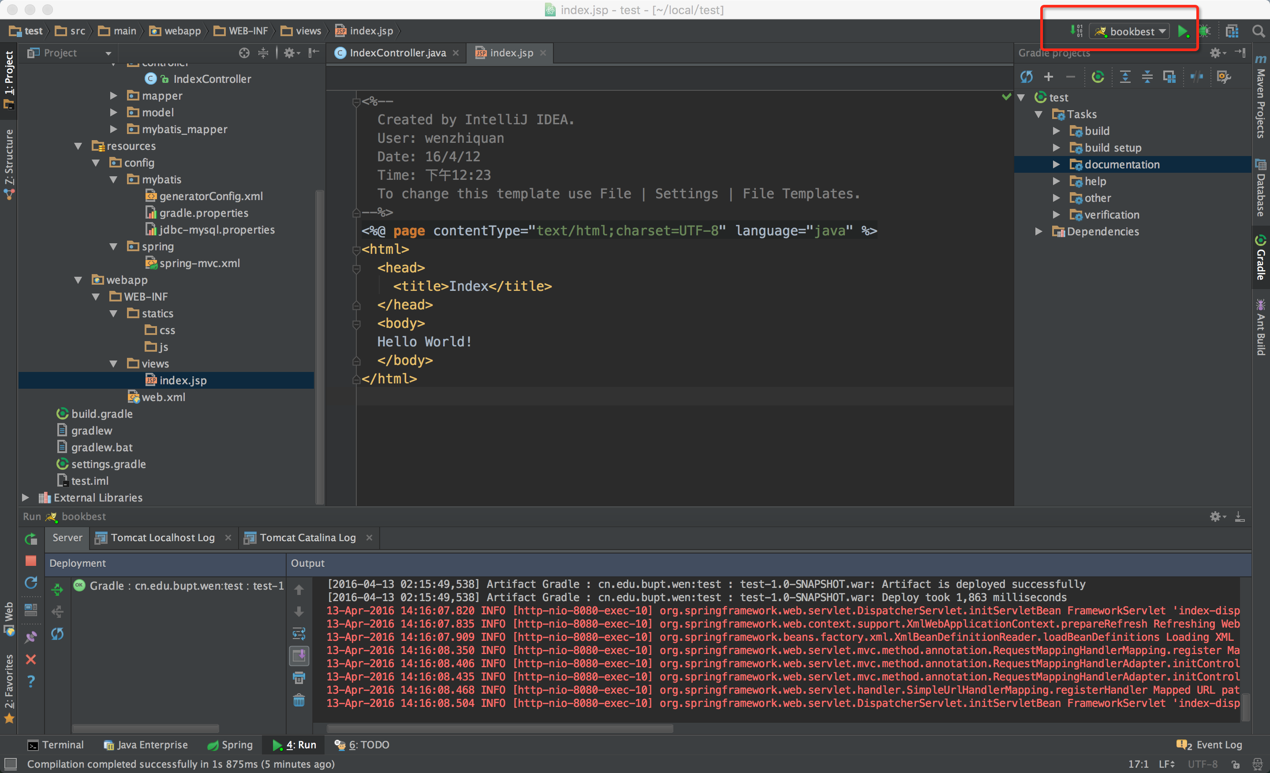Toggle soft-wrap in console output

click(x=299, y=633)
